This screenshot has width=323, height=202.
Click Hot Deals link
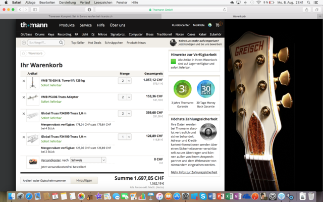pyautogui.click(x=94, y=42)
